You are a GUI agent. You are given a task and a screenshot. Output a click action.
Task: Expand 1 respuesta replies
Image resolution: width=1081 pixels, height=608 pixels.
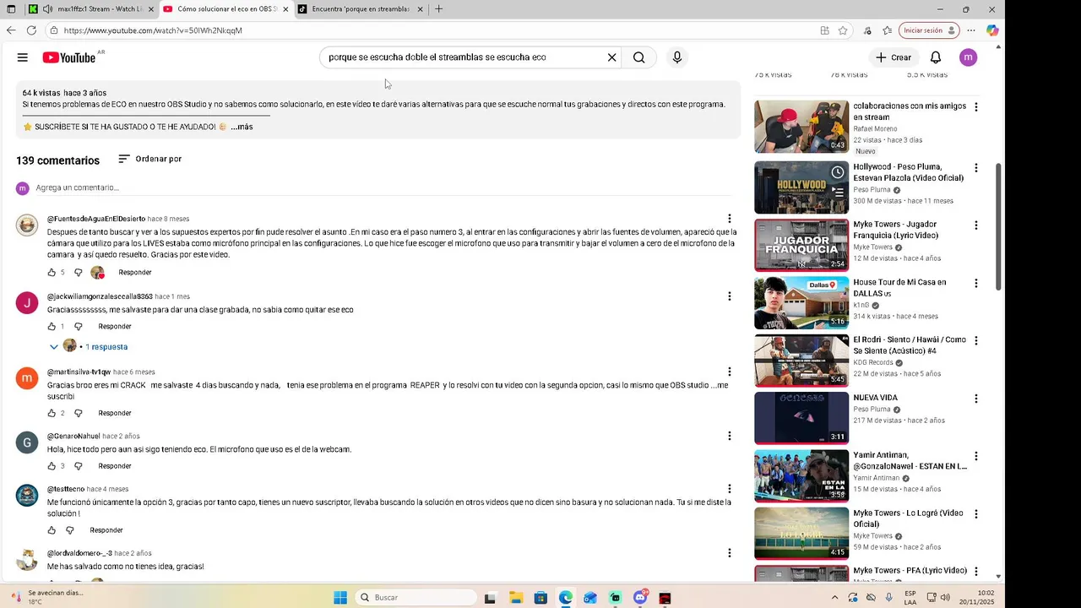[88, 346]
